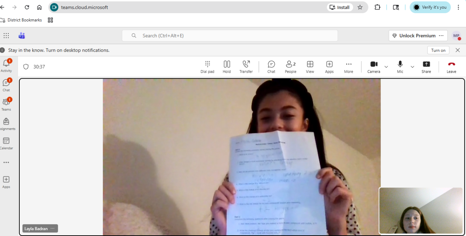Install the Teams web app

340,7
